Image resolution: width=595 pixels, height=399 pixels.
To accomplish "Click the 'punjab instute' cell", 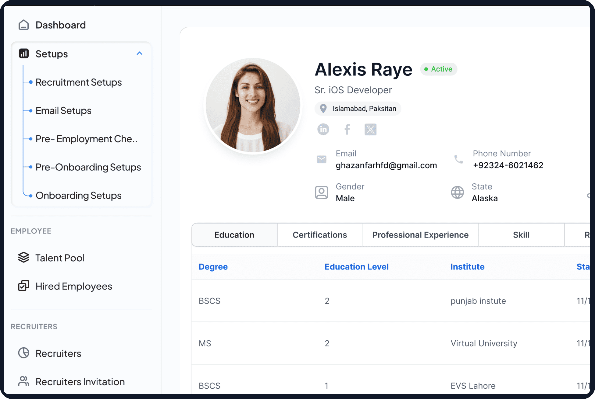I will coord(478,301).
